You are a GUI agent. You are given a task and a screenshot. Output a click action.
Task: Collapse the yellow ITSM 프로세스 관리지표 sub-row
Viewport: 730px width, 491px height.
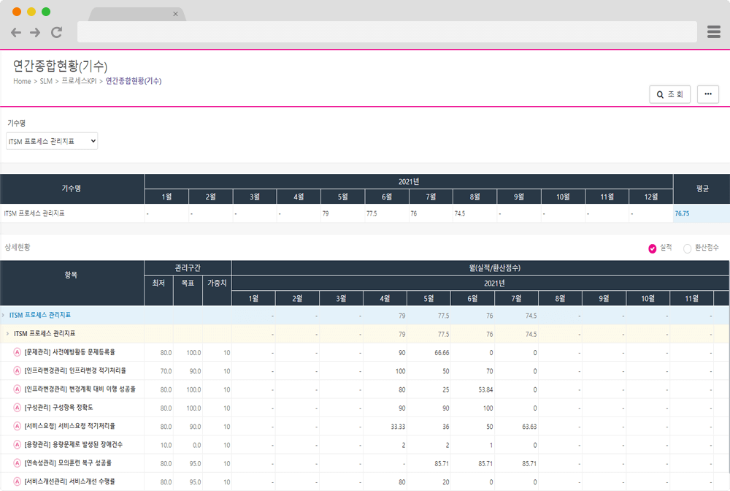point(8,334)
